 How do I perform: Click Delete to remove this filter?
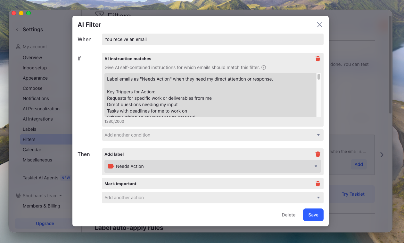pos(289,215)
